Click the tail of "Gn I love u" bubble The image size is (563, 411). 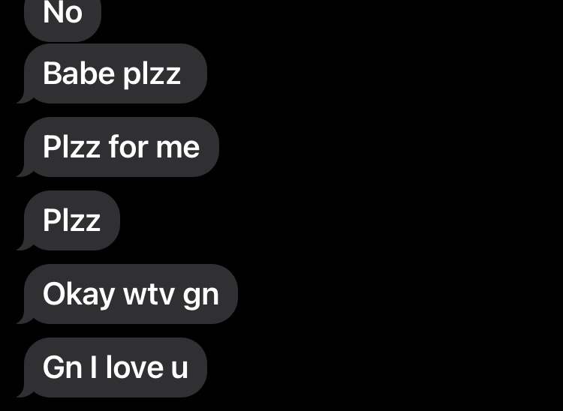(x=25, y=392)
